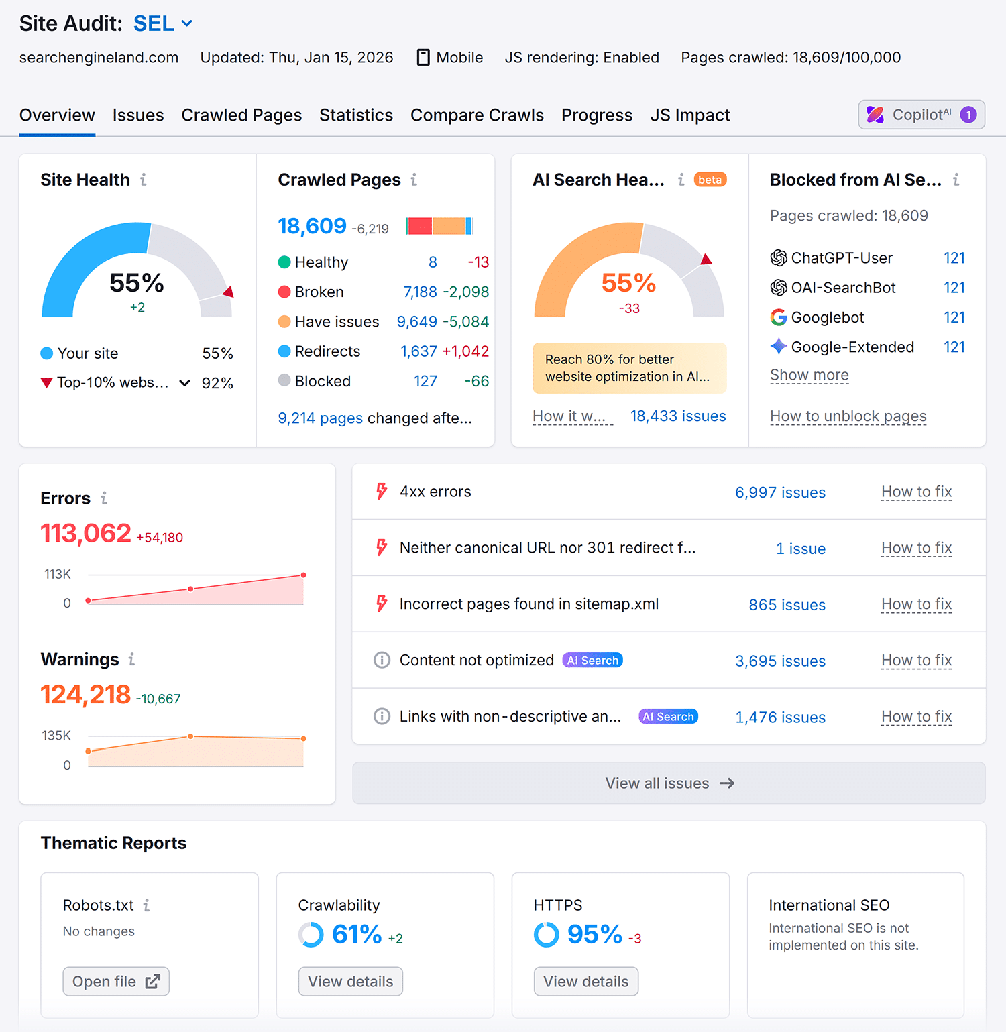
Task: Click the How to unblock pages link
Action: pyautogui.click(x=848, y=416)
